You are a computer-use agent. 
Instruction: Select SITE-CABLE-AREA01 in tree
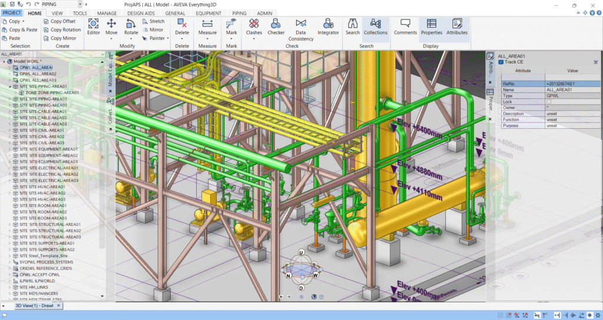39,111
